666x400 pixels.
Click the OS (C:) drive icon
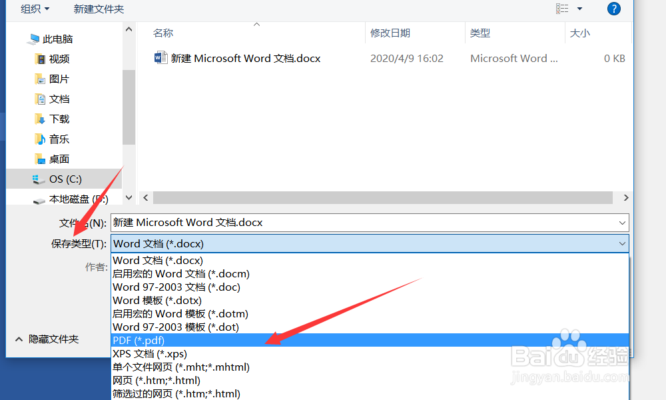pos(39,179)
